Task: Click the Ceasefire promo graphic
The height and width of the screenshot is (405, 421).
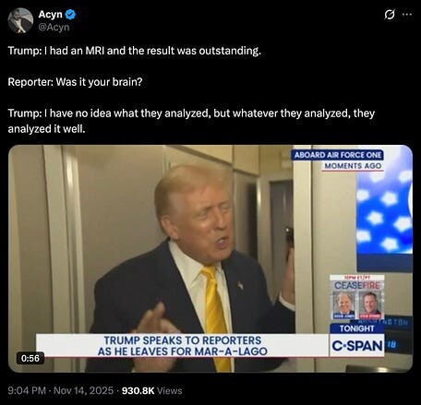Action: pyautogui.click(x=357, y=298)
